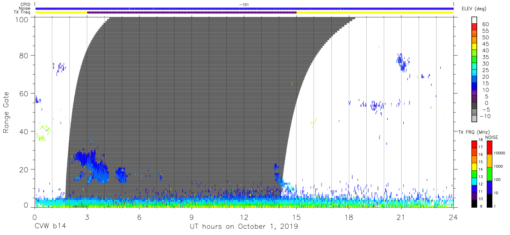Click the 'CVW b14' radar beam label
This screenshot has height=235, width=510.
pyautogui.click(x=50, y=227)
